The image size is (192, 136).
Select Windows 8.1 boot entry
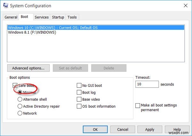pyautogui.click(x=32, y=32)
